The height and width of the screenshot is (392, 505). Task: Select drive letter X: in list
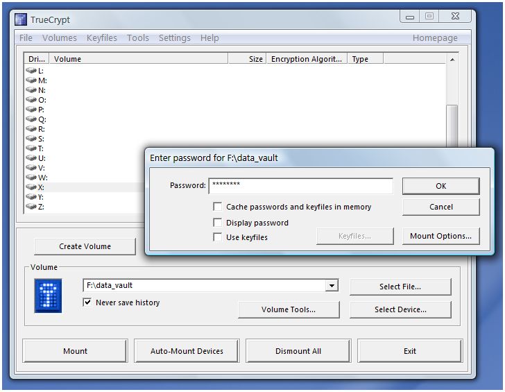(x=42, y=187)
